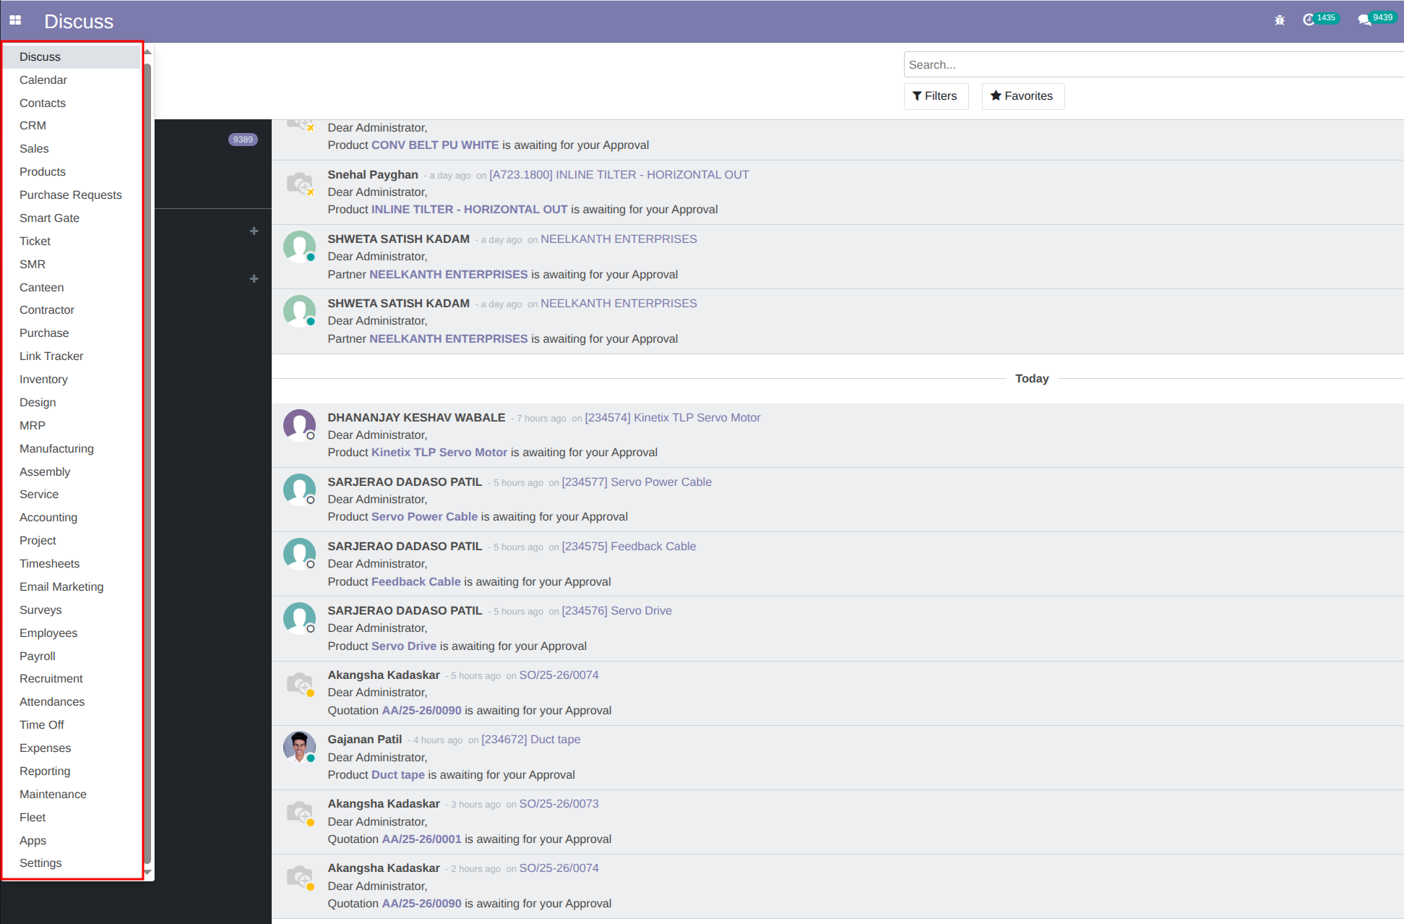The width and height of the screenshot is (1404, 924).
Task: Click the NEELKANTH ENTERPRISES partner link
Action: (448, 275)
